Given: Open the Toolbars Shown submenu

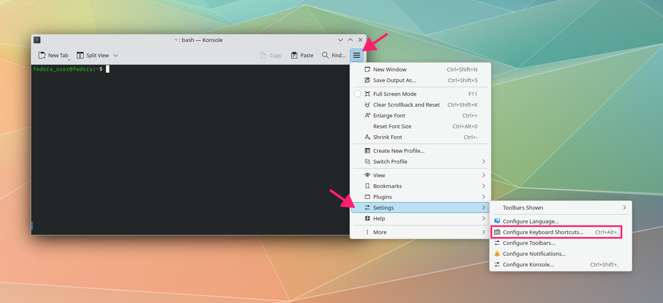Looking at the screenshot, I should [561, 208].
